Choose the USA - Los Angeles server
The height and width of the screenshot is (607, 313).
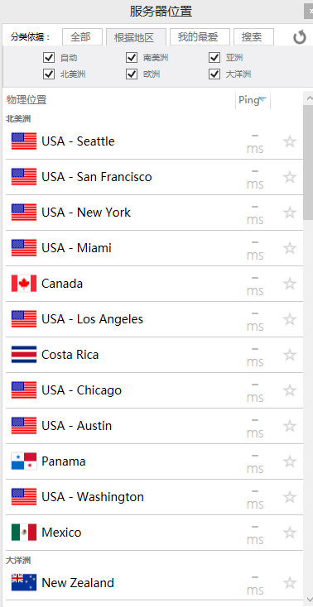[x=154, y=319]
